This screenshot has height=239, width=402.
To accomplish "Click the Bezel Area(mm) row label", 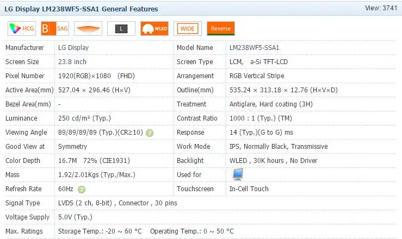I will [28, 104].
